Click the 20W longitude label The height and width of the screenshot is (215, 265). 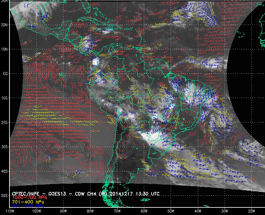coord(251,211)
